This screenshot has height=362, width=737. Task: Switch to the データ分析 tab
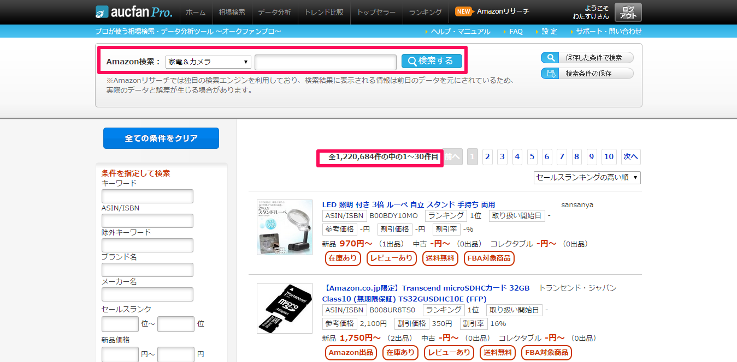274,12
